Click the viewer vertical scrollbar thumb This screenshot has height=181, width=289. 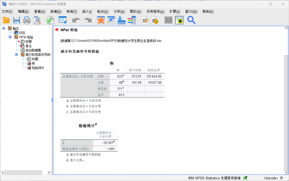pyautogui.click(x=286, y=113)
